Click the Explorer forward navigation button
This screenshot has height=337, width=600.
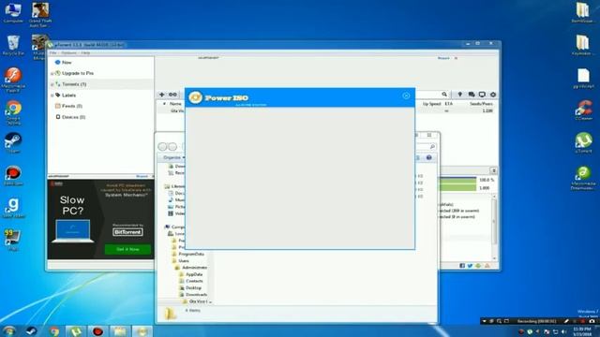tap(172, 147)
